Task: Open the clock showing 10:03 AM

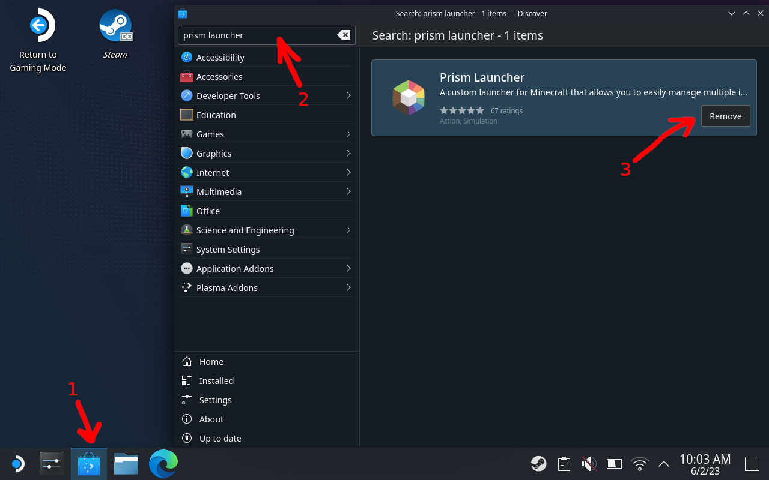Action: (x=705, y=464)
